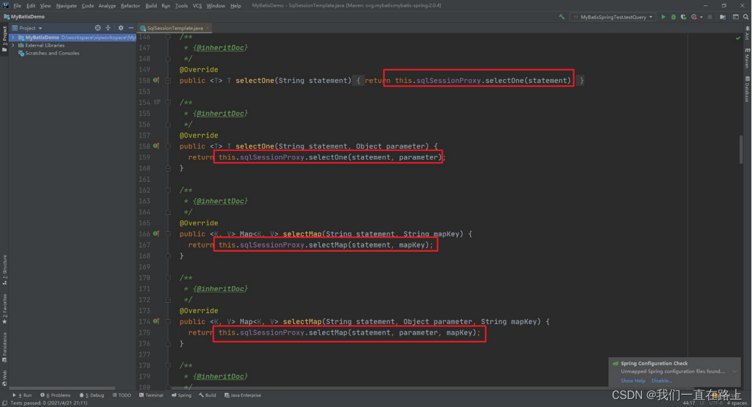Click the tool windows quick-access icon in status bar
752x407 pixels.
pyautogui.click(x=4, y=403)
